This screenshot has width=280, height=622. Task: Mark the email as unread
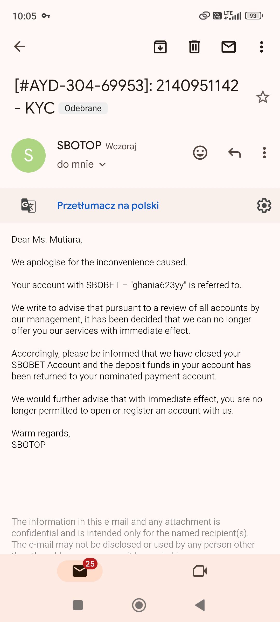229,47
